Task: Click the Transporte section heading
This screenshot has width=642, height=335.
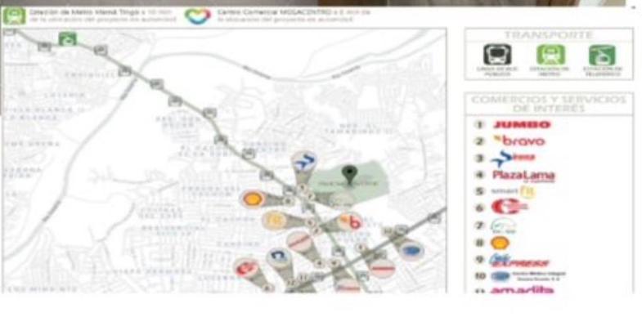Action: click(548, 35)
